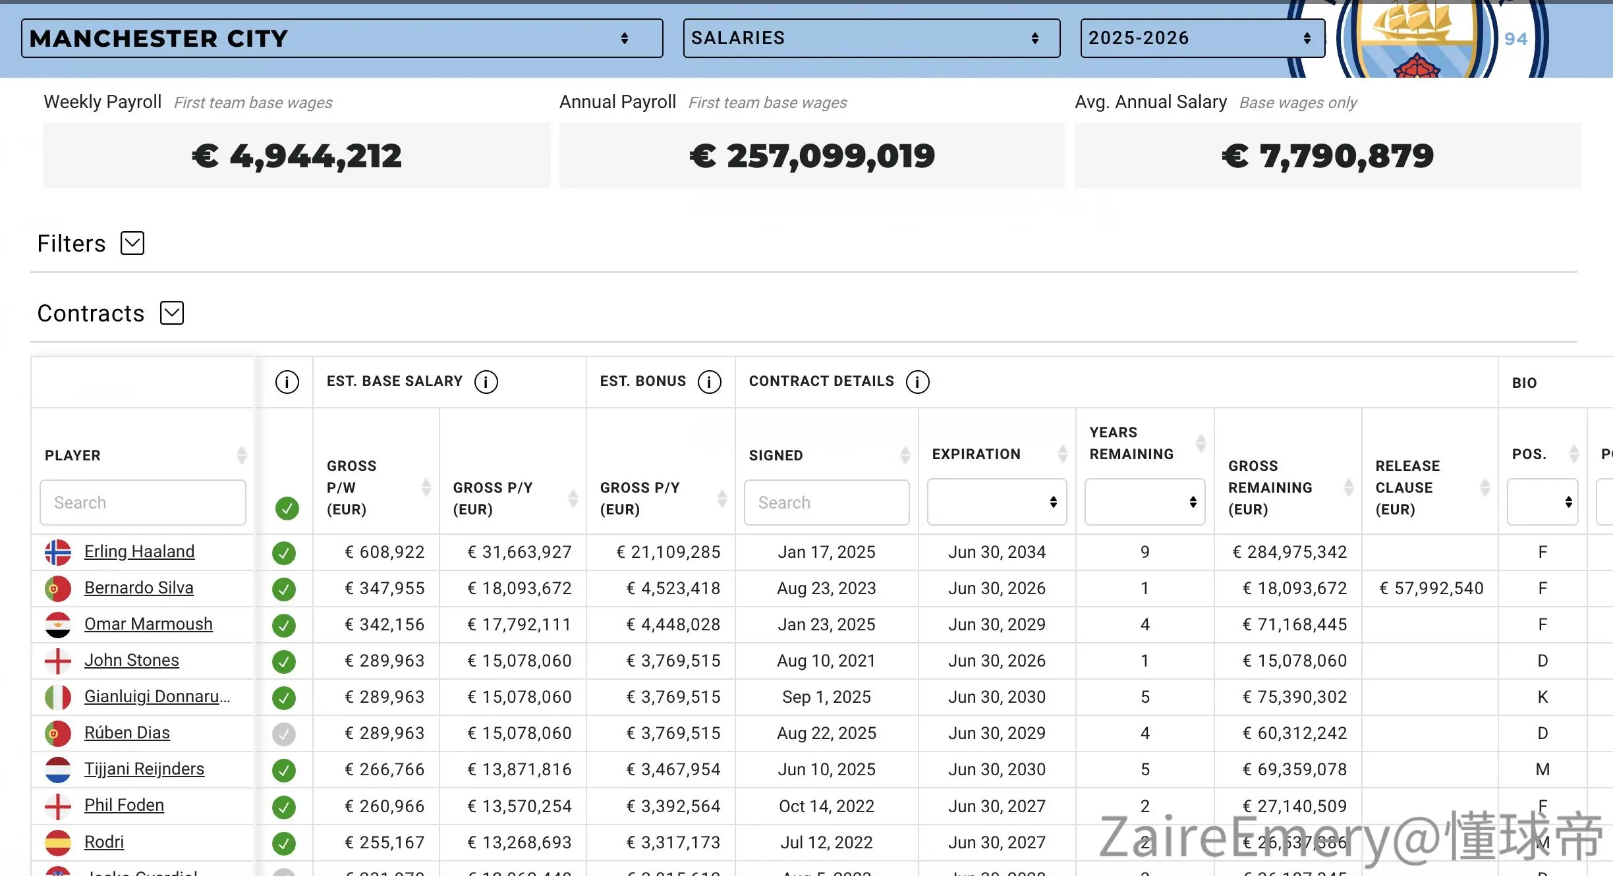Toggle the header verified checkmark filter
Image resolution: width=1613 pixels, height=876 pixels.
pos(287,508)
